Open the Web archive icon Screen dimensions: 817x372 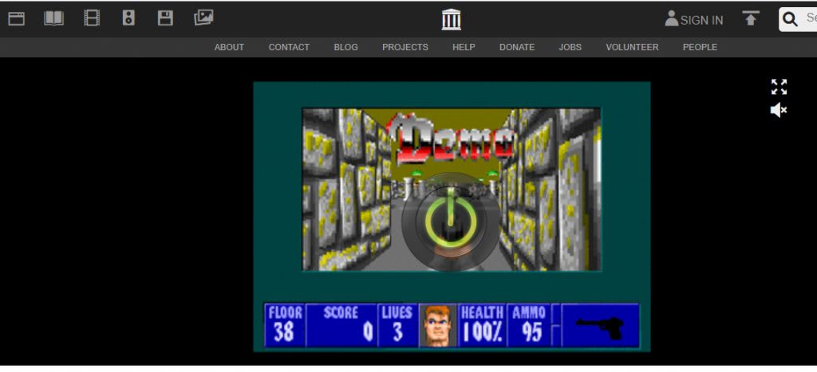click(16, 19)
